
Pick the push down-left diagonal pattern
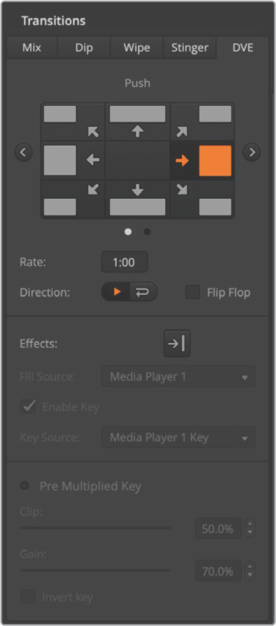pyautogui.click(x=72, y=199)
